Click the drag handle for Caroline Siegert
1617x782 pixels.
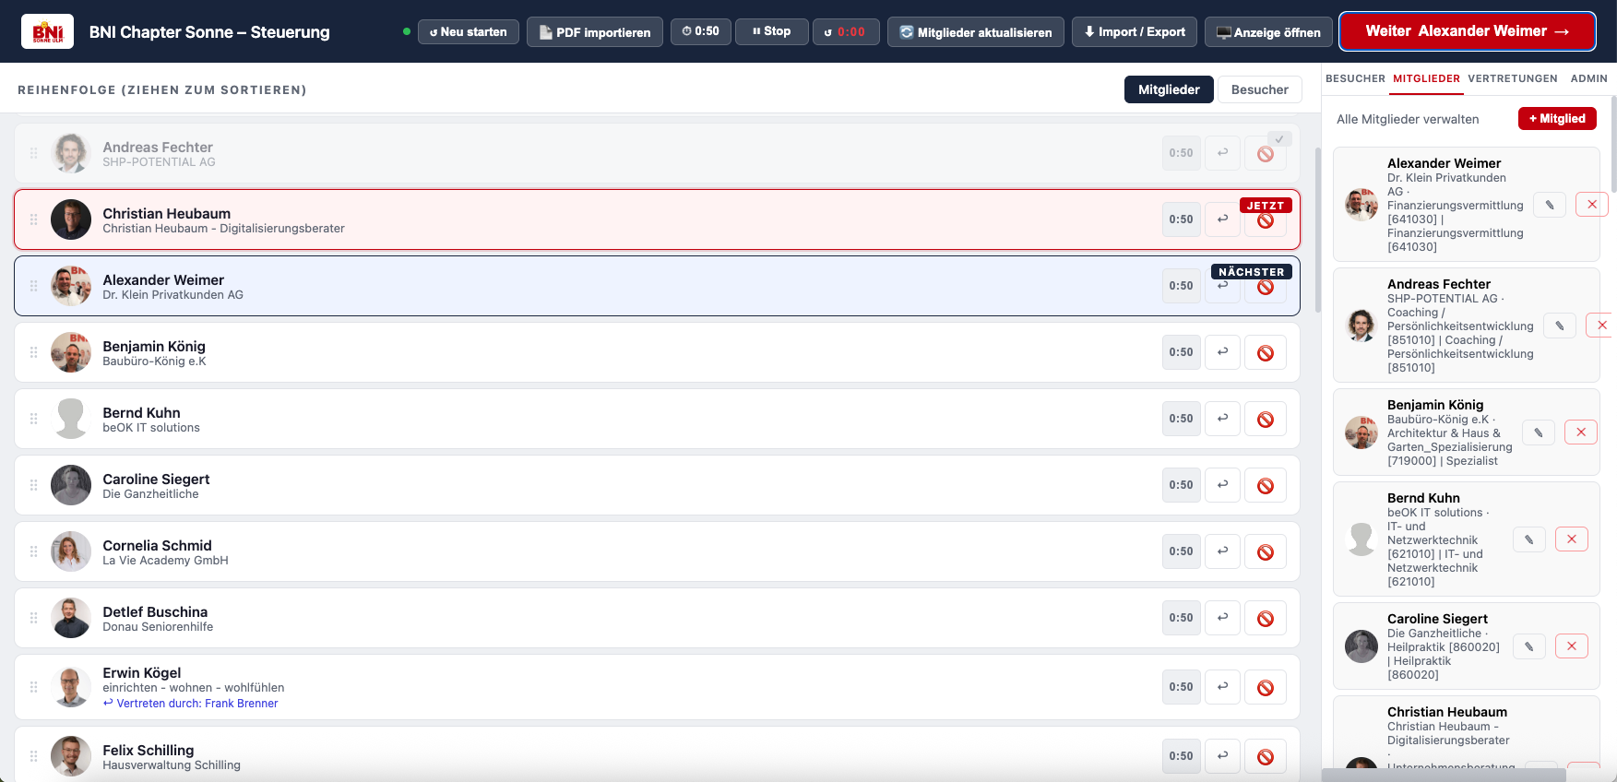click(33, 485)
